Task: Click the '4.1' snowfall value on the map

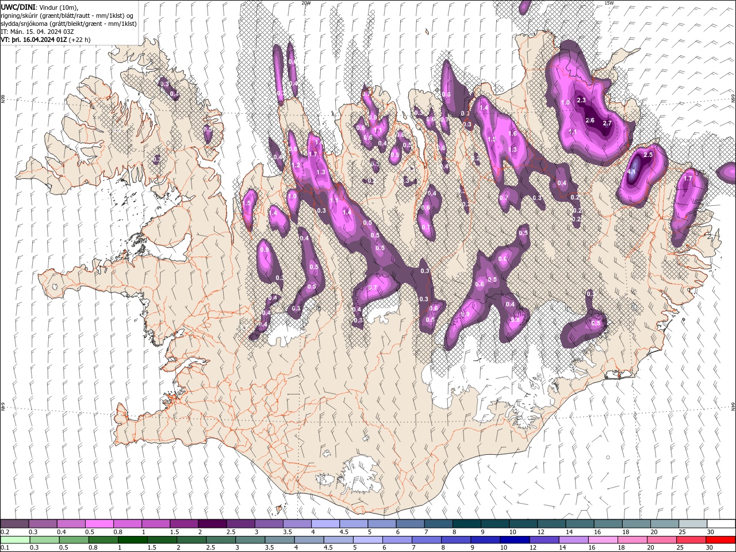Action: coord(631,171)
